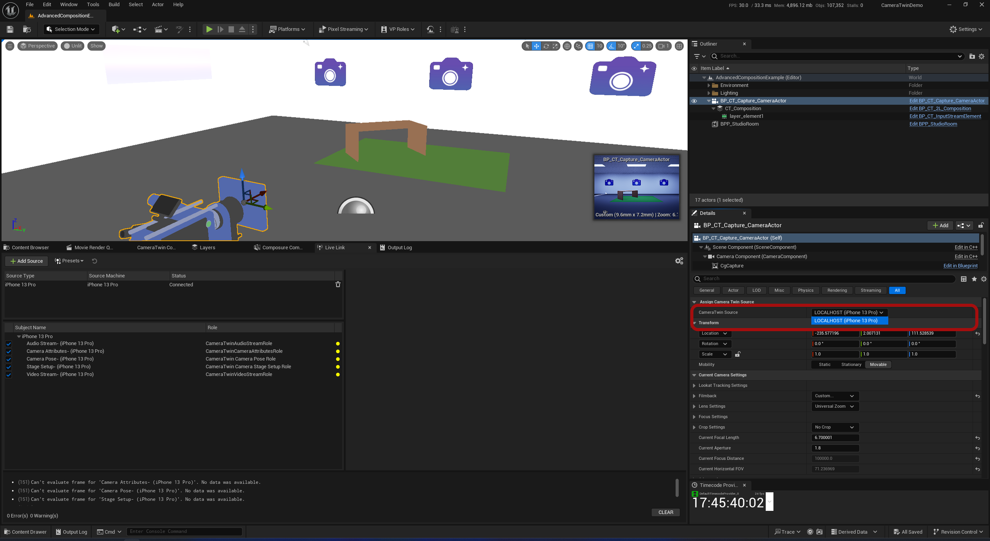Image resolution: width=990 pixels, height=541 pixels.
Task: Toggle grid snapping icon in viewport
Action: pyautogui.click(x=590, y=46)
